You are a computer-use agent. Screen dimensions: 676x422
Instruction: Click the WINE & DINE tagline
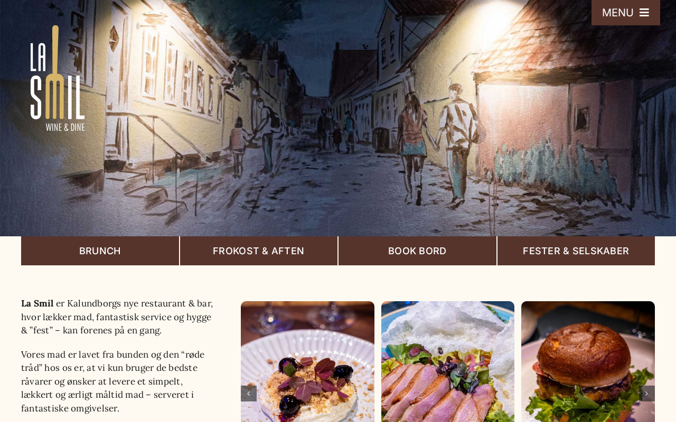coord(65,127)
